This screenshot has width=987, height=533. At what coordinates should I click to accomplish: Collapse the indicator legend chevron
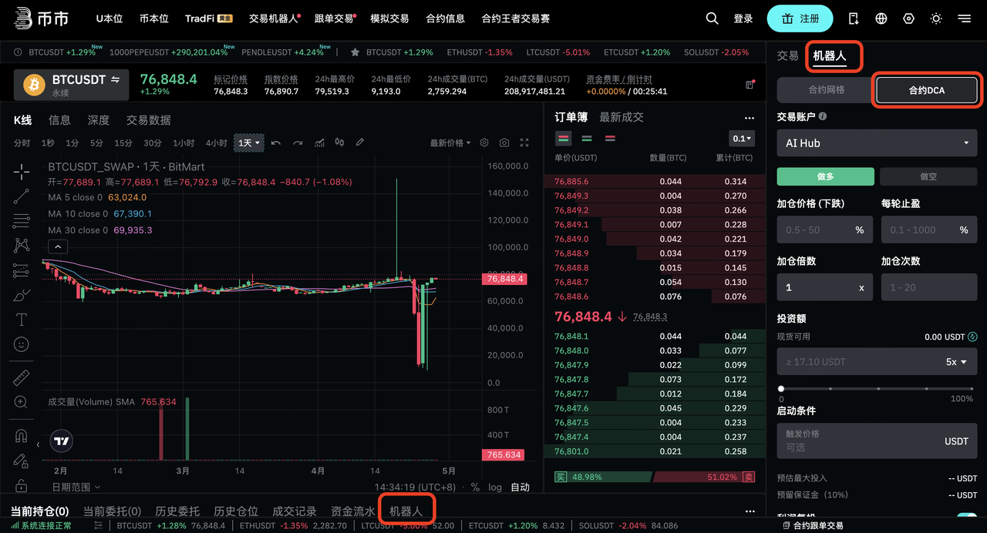pyautogui.click(x=58, y=247)
